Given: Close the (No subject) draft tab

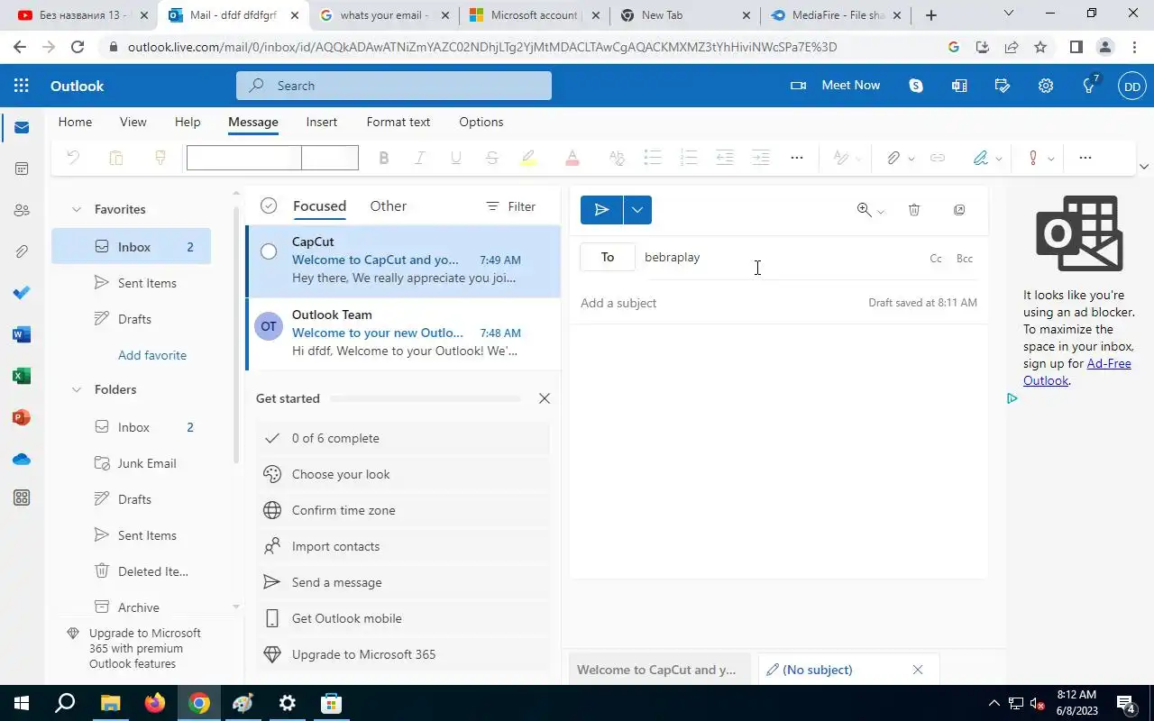Looking at the screenshot, I should point(918,670).
